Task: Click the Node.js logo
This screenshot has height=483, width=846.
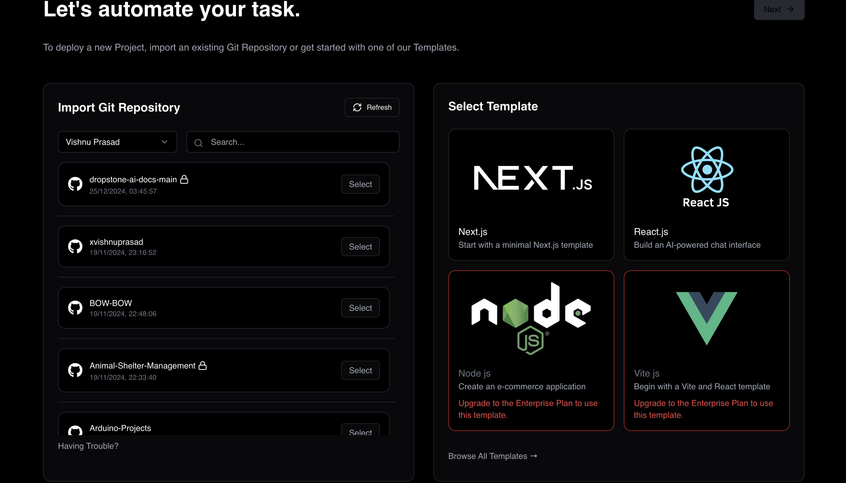Action: click(531, 319)
